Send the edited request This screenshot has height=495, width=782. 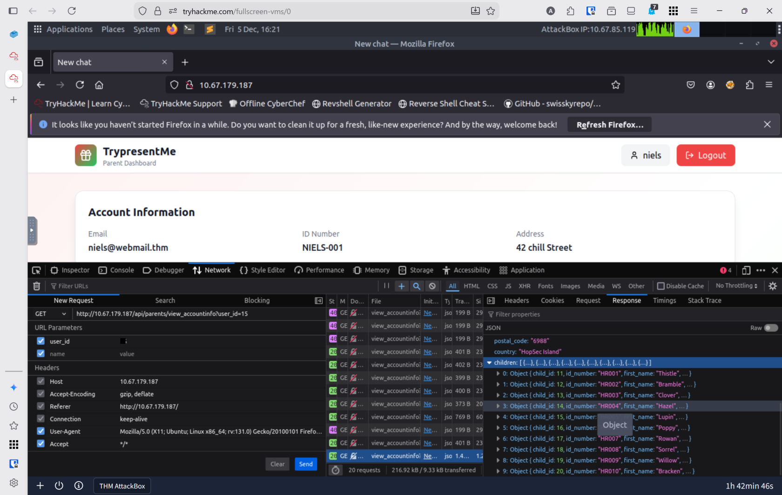(306, 464)
